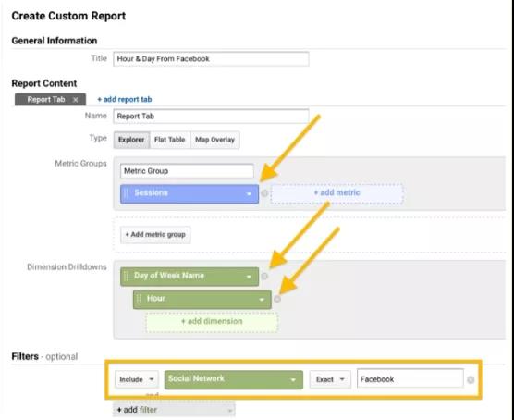Open the Include filter dropdown
The height and width of the screenshot is (420, 514).
pos(137,379)
